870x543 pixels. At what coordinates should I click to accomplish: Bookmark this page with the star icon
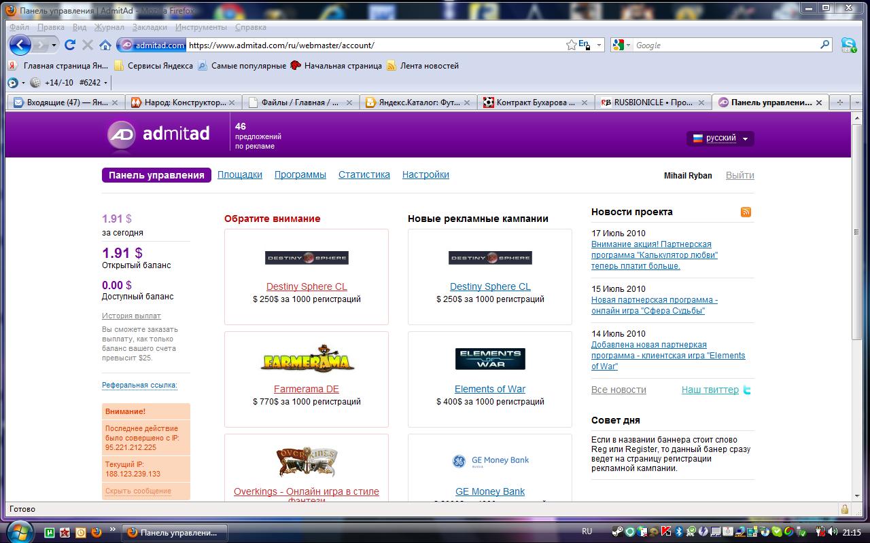[572, 45]
